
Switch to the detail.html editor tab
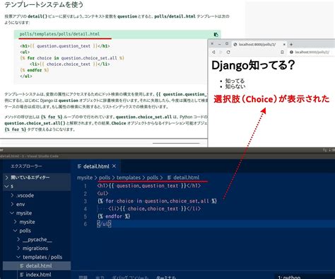[x=96, y=166]
